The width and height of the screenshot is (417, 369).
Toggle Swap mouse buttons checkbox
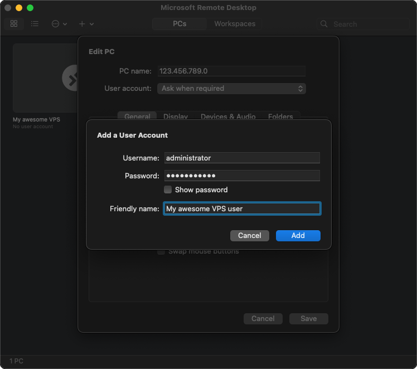[x=161, y=251]
